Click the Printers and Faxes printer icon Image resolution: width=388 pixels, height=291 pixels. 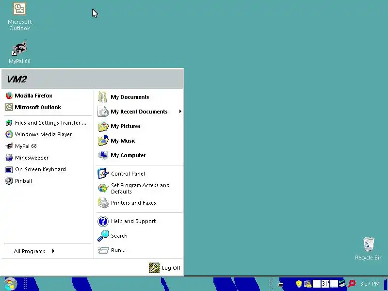(103, 203)
